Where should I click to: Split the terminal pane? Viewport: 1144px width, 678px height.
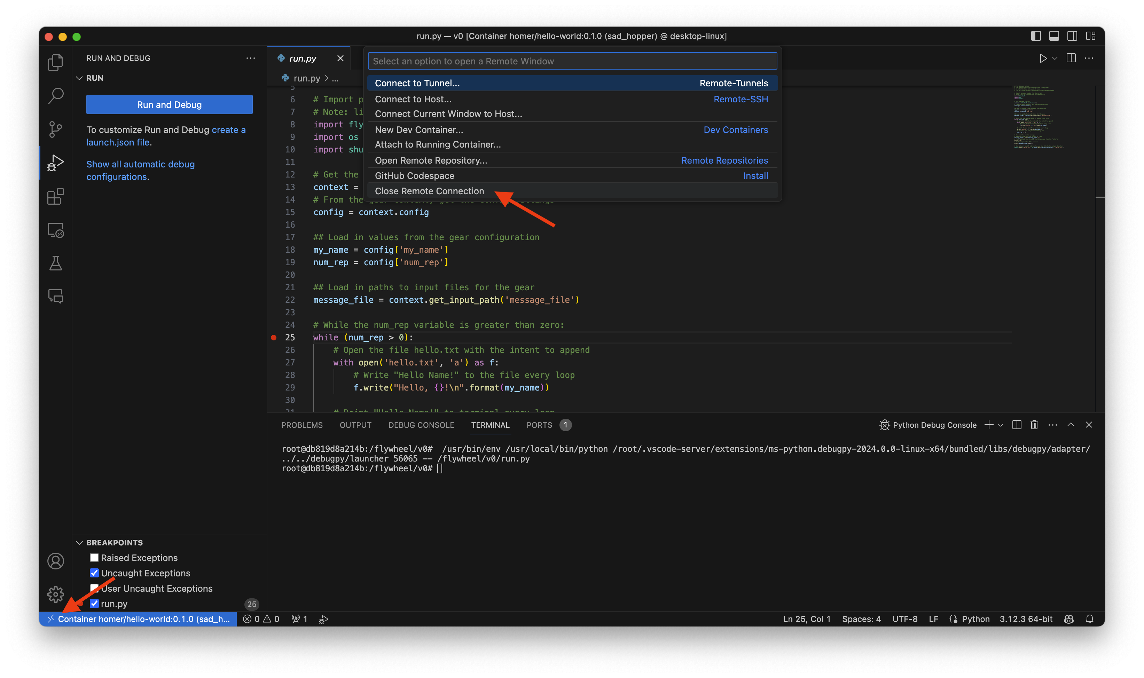point(1017,425)
